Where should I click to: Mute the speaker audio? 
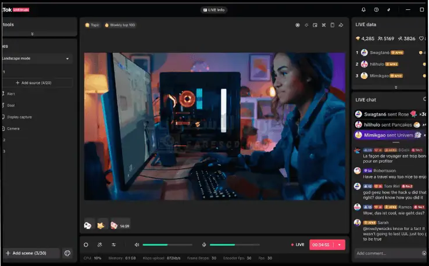pyautogui.click(x=137, y=245)
